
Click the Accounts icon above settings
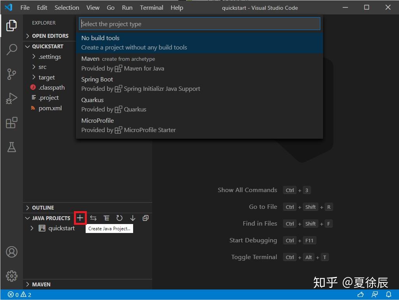tap(11, 252)
